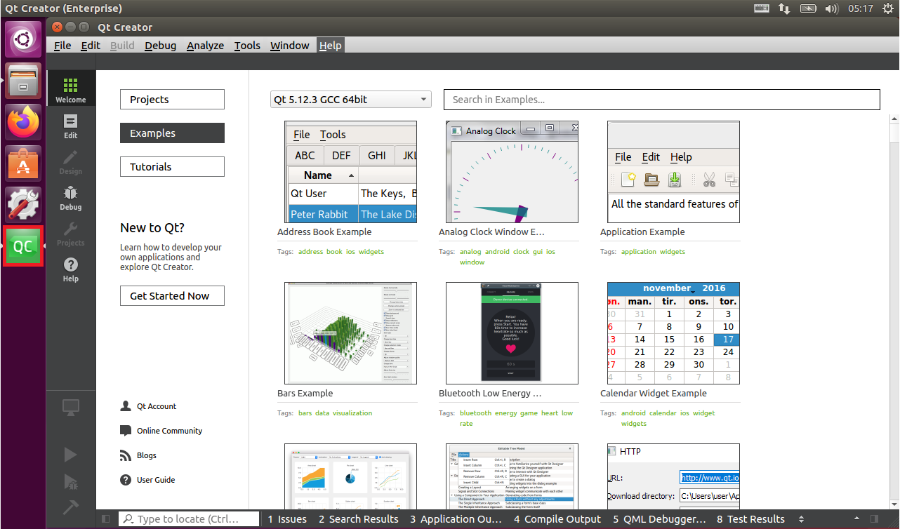Image resolution: width=900 pixels, height=529 pixels.
Task: Toggle the left sidebar icon in status bar
Action: [x=106, y=519]
